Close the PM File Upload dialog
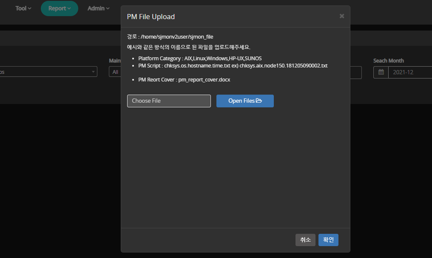The width and height of the screenshot is (432, 258). pos(341,16)
